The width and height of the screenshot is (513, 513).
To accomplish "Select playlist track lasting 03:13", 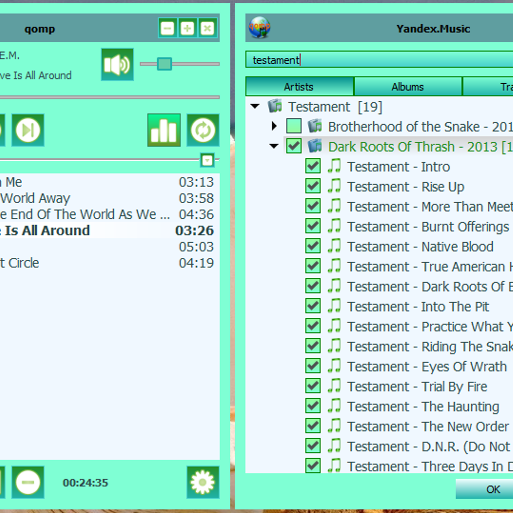I will click(110, 182).
